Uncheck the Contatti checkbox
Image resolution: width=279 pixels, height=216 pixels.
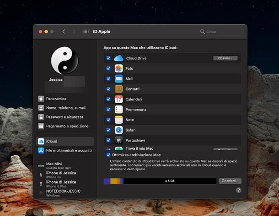108,89
